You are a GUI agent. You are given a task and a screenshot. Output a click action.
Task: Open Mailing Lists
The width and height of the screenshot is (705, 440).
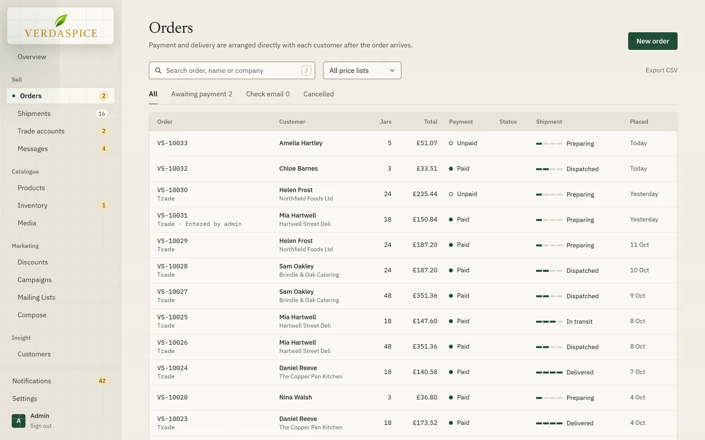pyautogui.click(x=60, y=297)
